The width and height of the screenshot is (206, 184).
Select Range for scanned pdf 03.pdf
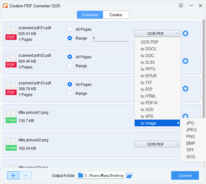click(70, 93)
